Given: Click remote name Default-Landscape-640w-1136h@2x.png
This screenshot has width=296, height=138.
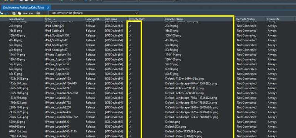Looking at the screenshot, I should (x=191, y=83).
